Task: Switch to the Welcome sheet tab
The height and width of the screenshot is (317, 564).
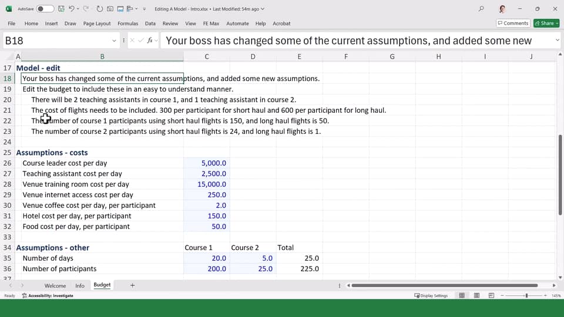Action: click(x=55, y=286)
